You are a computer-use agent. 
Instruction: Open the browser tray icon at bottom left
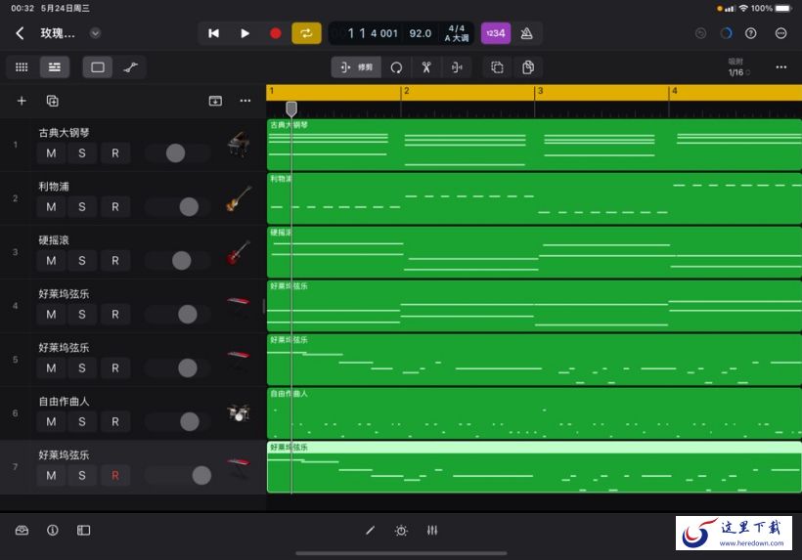click(x=22, y=531)
